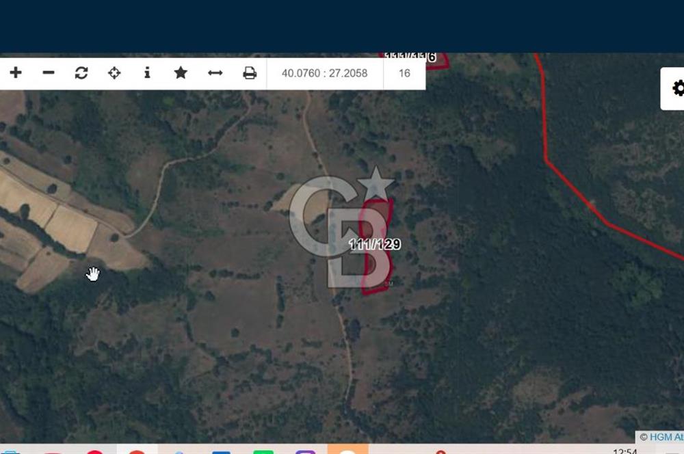Open map settings gear panel
Image resolution: width=684 pixels, height=454 pixels.
point(677,88)
